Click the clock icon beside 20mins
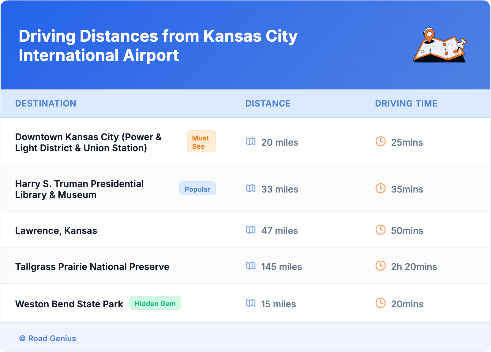This screenshot has height=352, width=491. pos(380,303)
